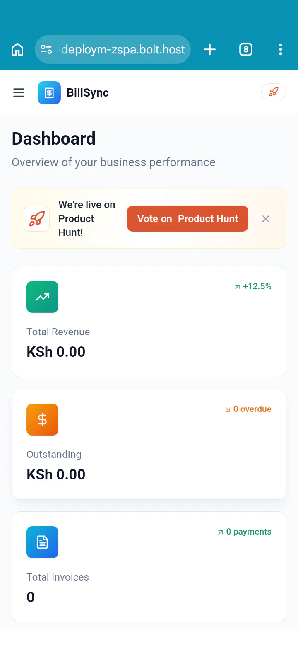Screen dimensions: 298x663
Task: Open the hamburger navigation menu
Action: 19,93
